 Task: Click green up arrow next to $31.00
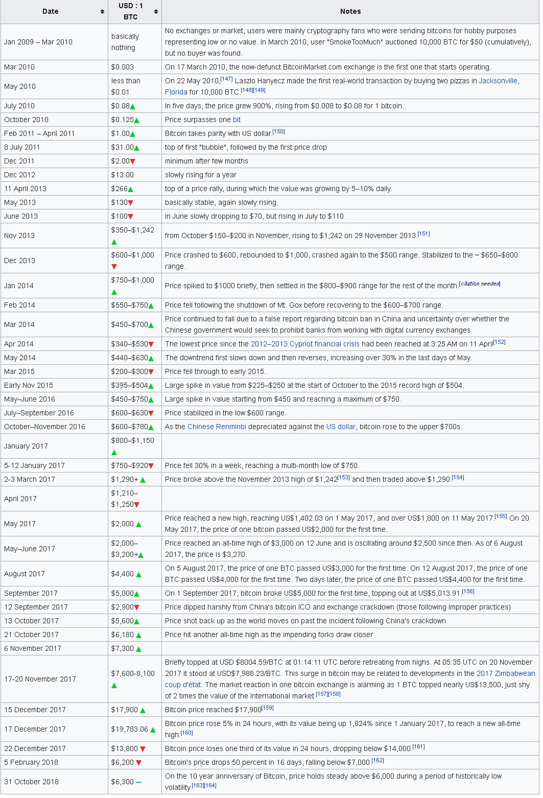click(137, 148)
